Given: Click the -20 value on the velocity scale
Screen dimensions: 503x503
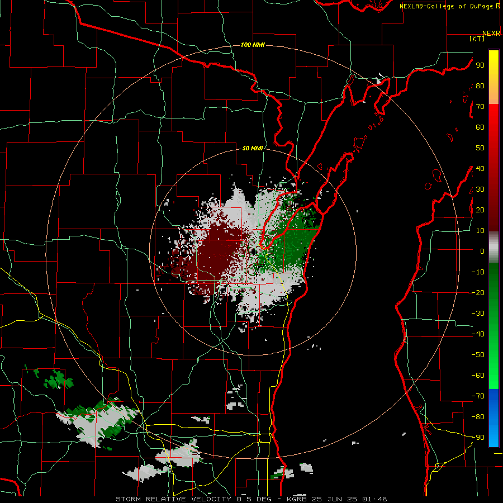Looking at the screenshot, I should coord(478,292).
